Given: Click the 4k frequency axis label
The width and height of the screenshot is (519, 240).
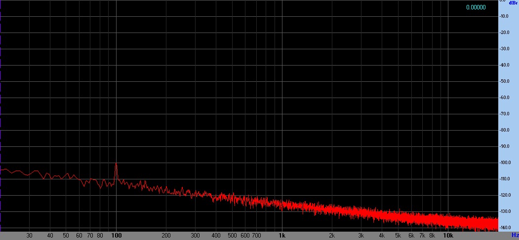Looking at the screenshot, I should (382, 236).
